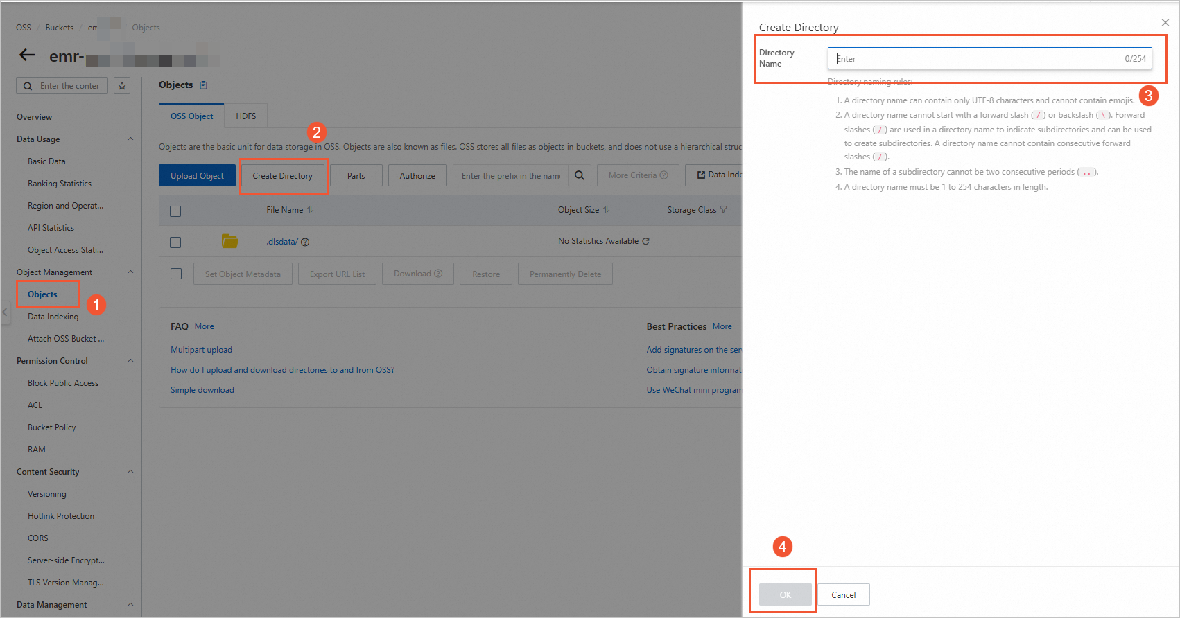Viewport: 1180px width, 618px height.
Task: Click the Export URL List button
Action: click(337, 274)
